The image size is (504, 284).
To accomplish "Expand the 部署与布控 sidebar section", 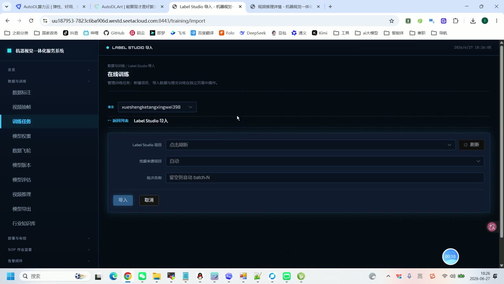I will pos(49,238).
